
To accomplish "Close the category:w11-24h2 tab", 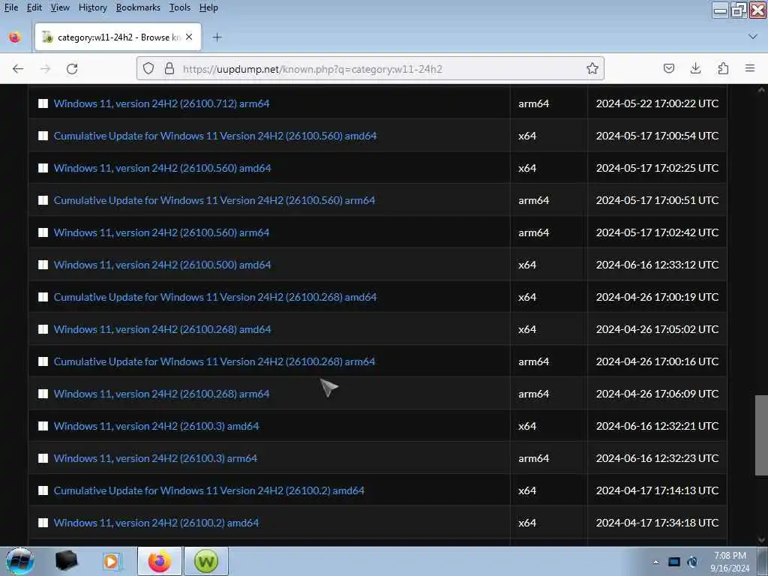I will pyautogui.click(x=189, y=37).
